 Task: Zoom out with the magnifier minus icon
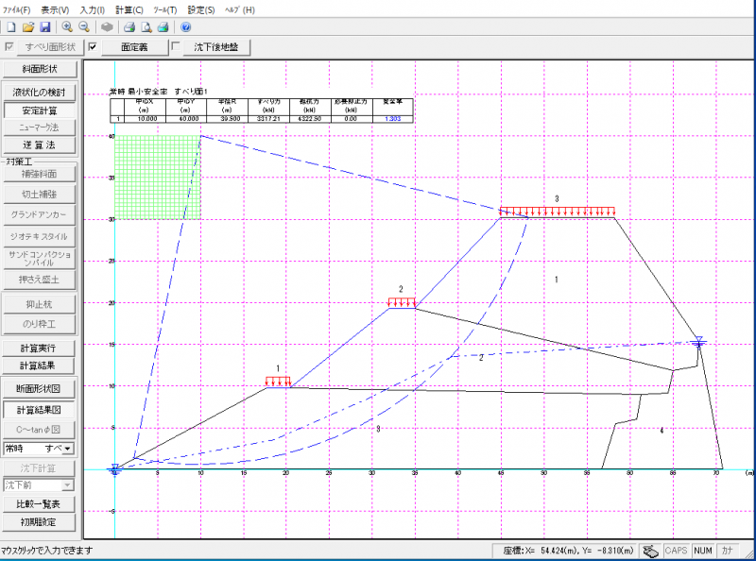tap(84, 27)
